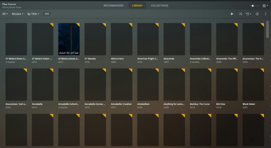
Task: Click the download/sync icon
Action: 257,14
